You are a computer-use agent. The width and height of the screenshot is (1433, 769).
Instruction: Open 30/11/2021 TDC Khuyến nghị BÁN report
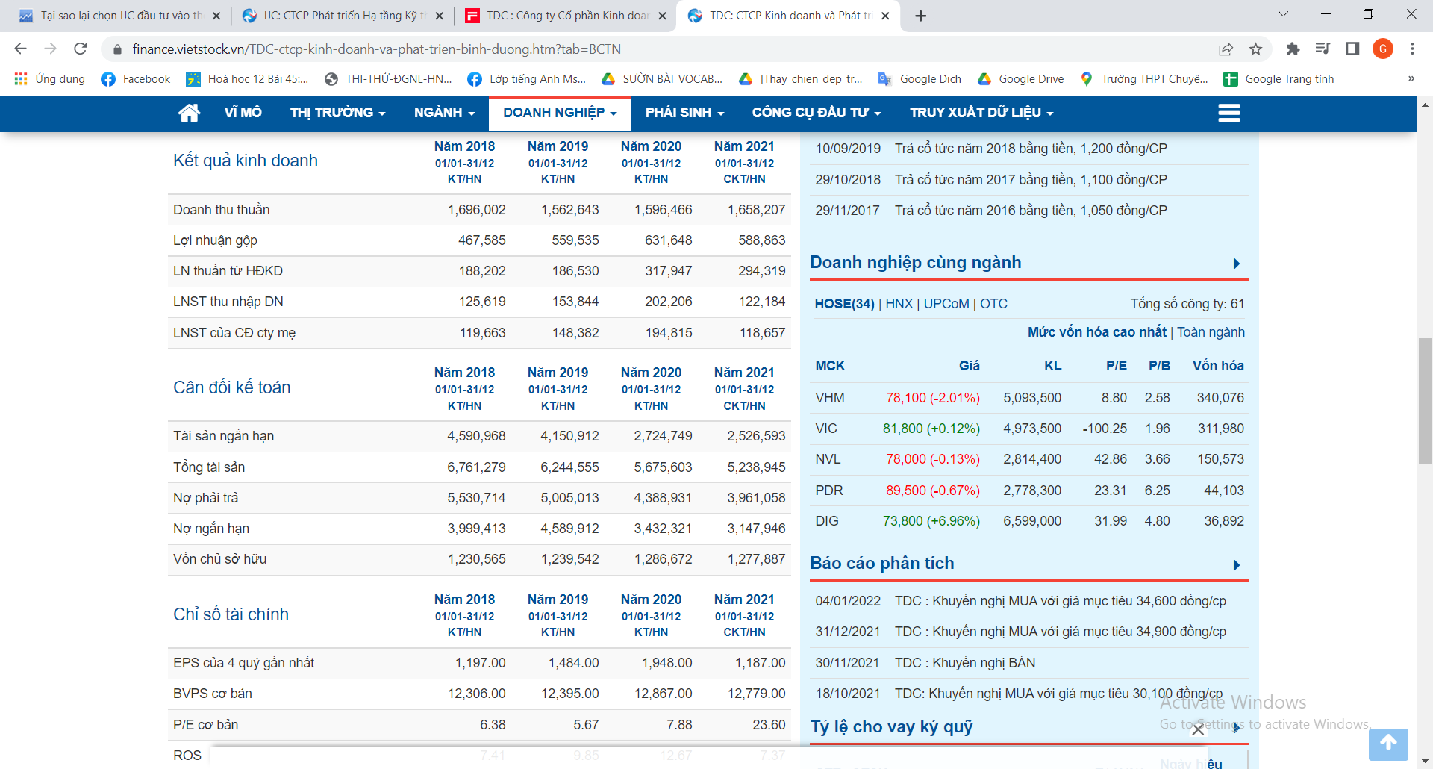coord(965,663)
